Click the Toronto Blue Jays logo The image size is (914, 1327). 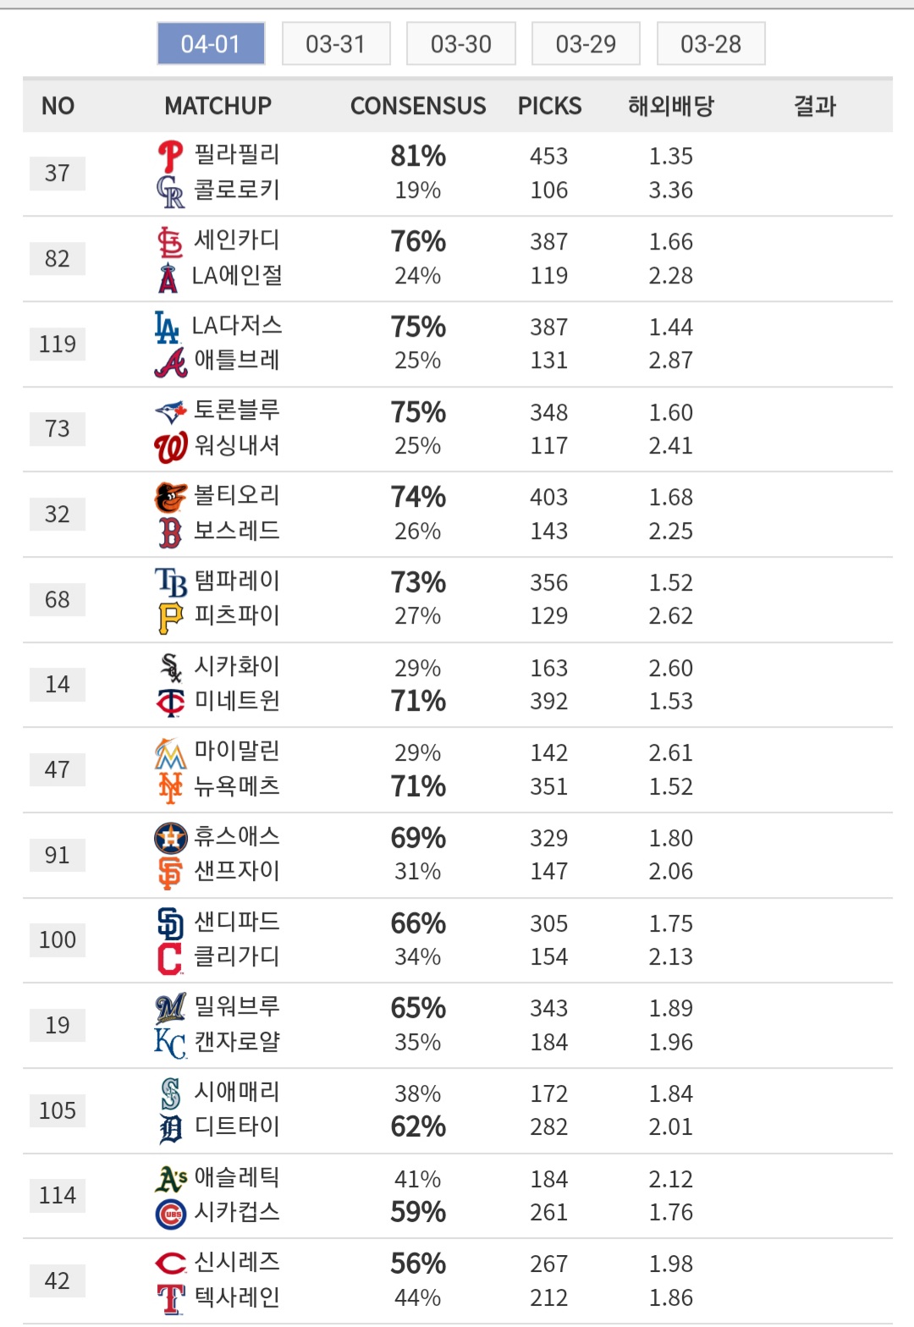click(170, 412)
